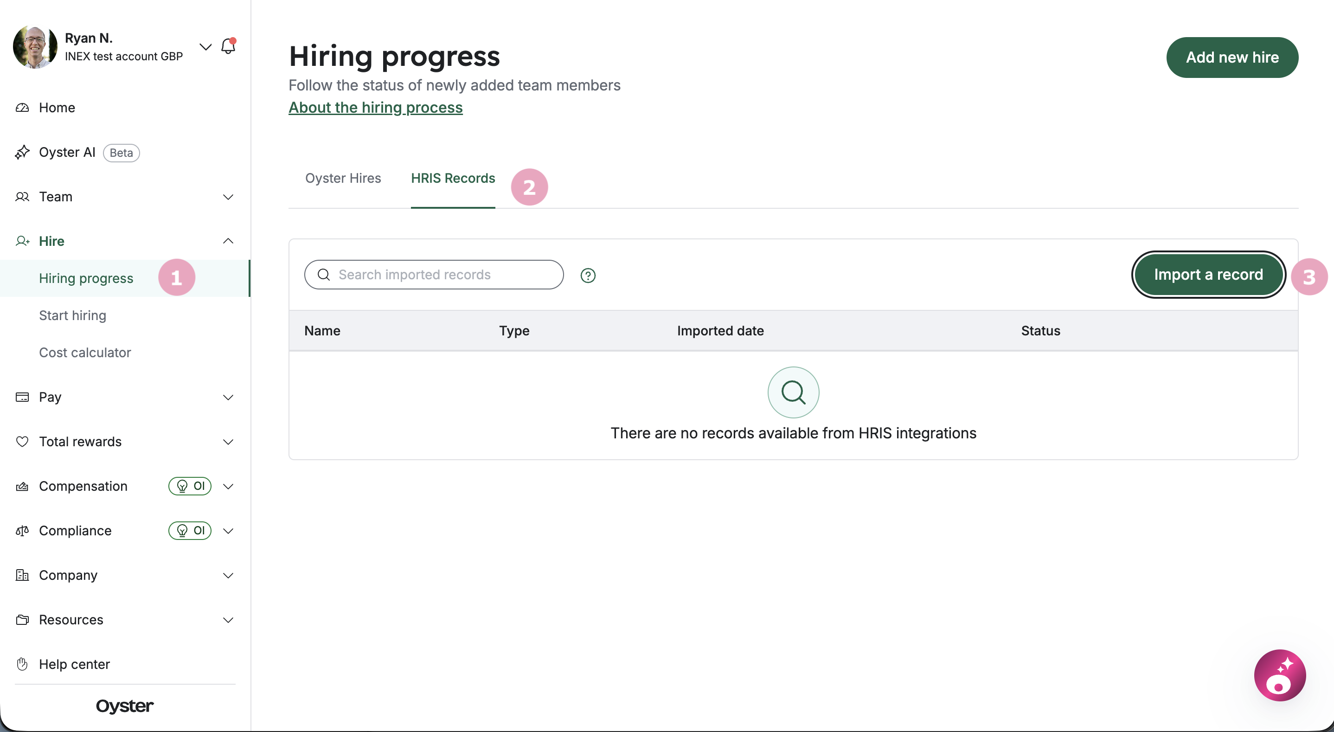Click the Hire menu label
Viewport: 1334px width, 732px height.
(x=52, y=241)
